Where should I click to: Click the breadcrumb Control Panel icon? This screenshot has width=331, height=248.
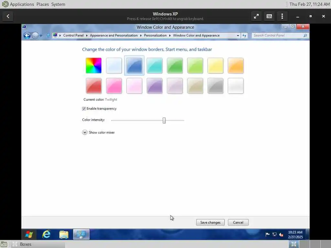point(55,35)
